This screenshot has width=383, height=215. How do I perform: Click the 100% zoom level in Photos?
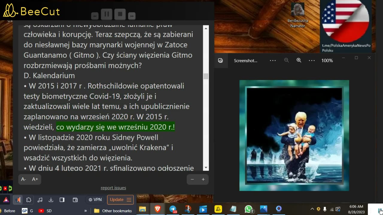pos(327,61)
